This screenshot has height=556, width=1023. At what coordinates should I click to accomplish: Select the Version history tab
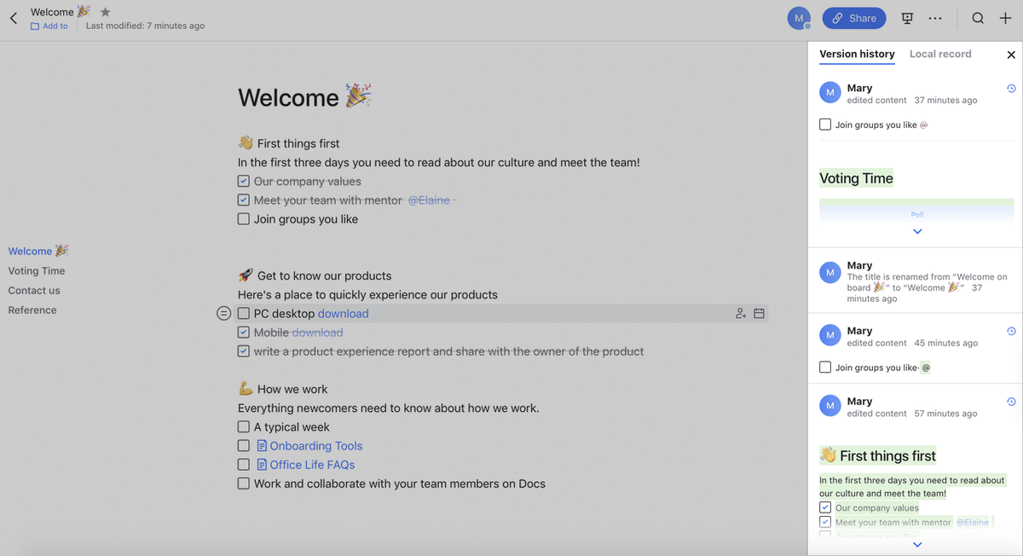coord(857,54)
